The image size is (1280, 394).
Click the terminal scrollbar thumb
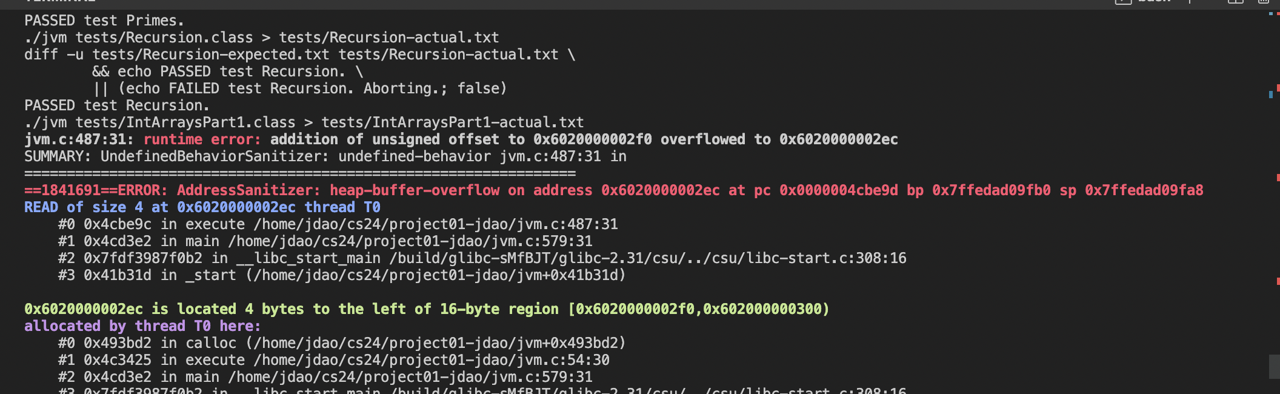[x=1274, y=366]
